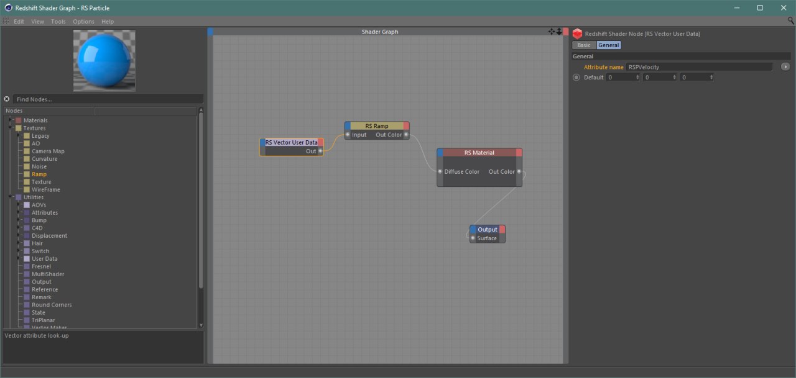Click the Textures yellow folder icon in Nodes tree
Viewport: 796px width, 378px height.
19,128
